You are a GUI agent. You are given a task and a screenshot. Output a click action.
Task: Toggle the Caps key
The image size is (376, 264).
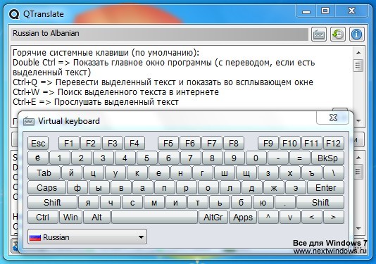click(46, 188)
